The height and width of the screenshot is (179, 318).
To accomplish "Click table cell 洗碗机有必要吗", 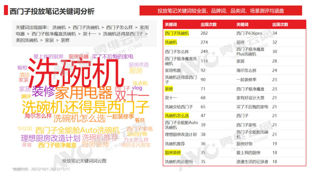I will [179, 162].
